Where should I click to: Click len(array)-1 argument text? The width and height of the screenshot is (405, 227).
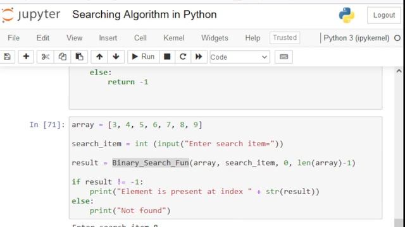(325, 163)
